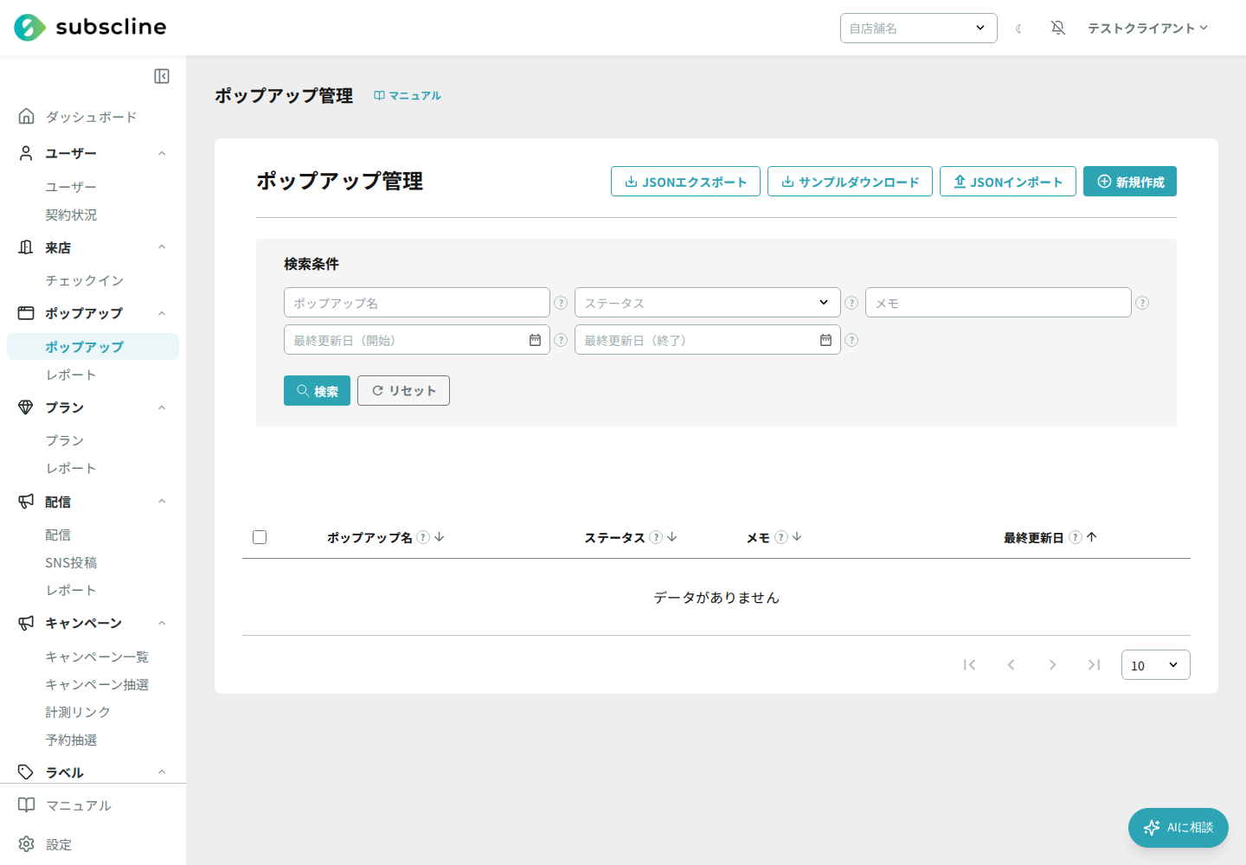Click the subscline logo
1246x865 pixels.
[x=90, y=28]
